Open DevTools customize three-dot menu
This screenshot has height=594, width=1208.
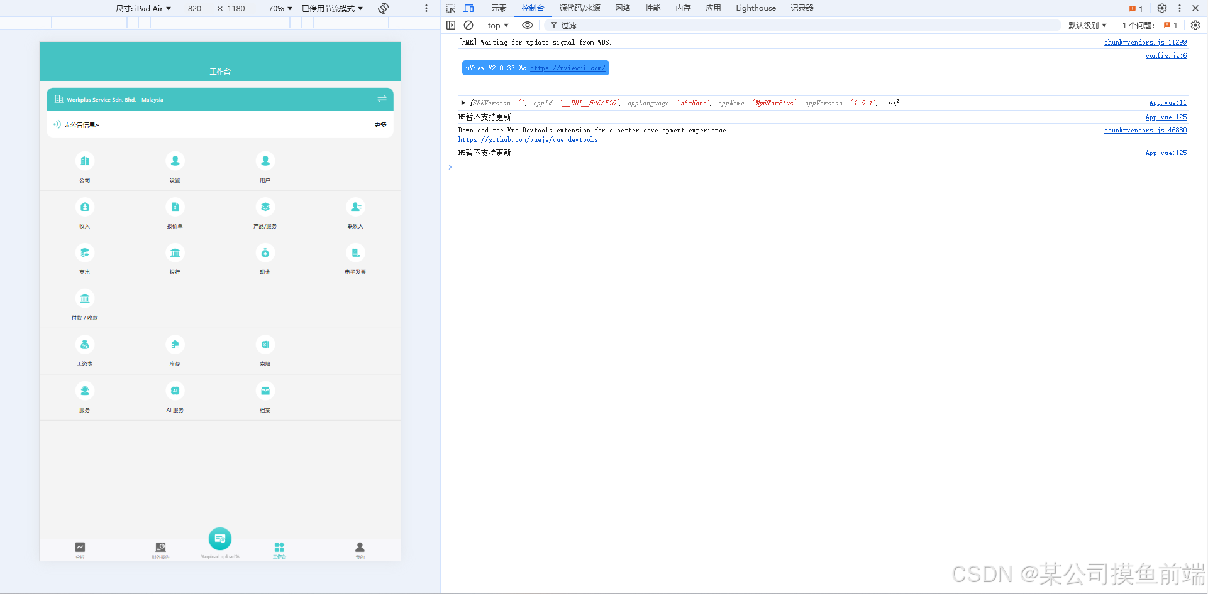1180,8
